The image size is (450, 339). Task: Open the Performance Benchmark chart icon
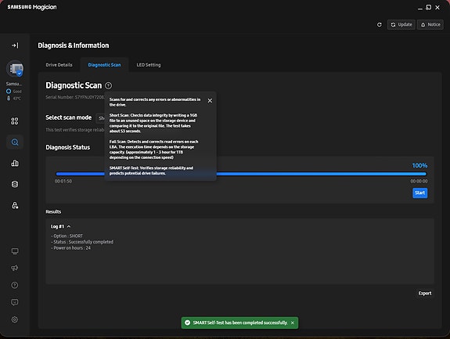[x=15, y=163]
